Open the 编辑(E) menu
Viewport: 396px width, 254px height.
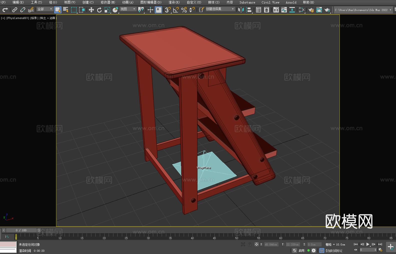click(x=18, y=2)
